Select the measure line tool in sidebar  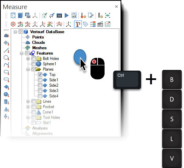pos(6,50)
